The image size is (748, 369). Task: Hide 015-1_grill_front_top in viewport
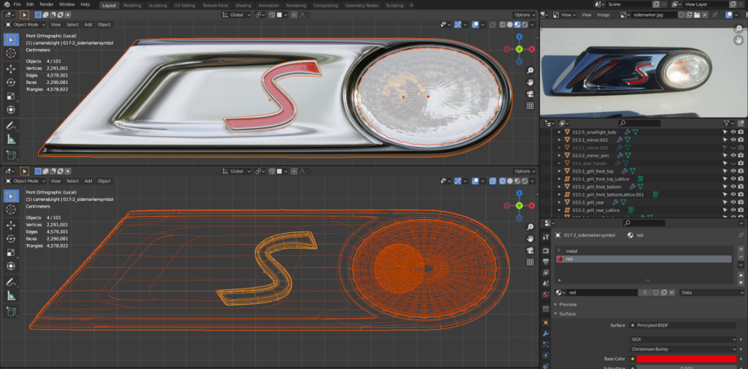point(733,171)
